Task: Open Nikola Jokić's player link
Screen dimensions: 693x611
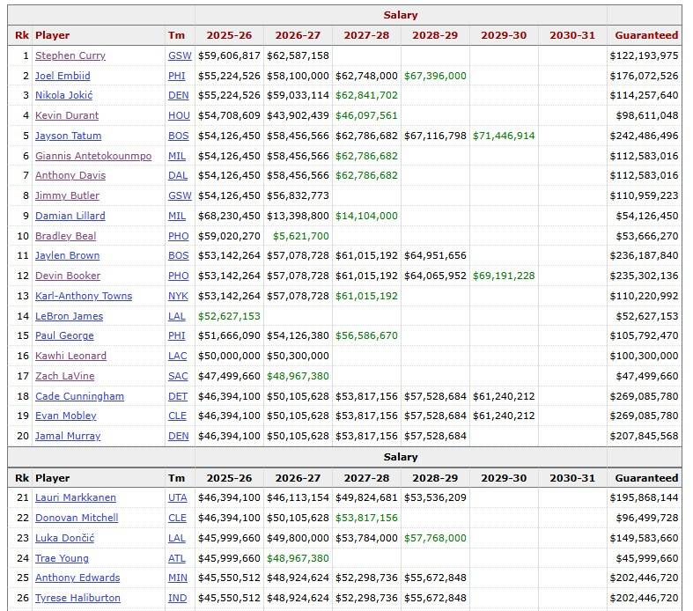Action: (63, 95)
